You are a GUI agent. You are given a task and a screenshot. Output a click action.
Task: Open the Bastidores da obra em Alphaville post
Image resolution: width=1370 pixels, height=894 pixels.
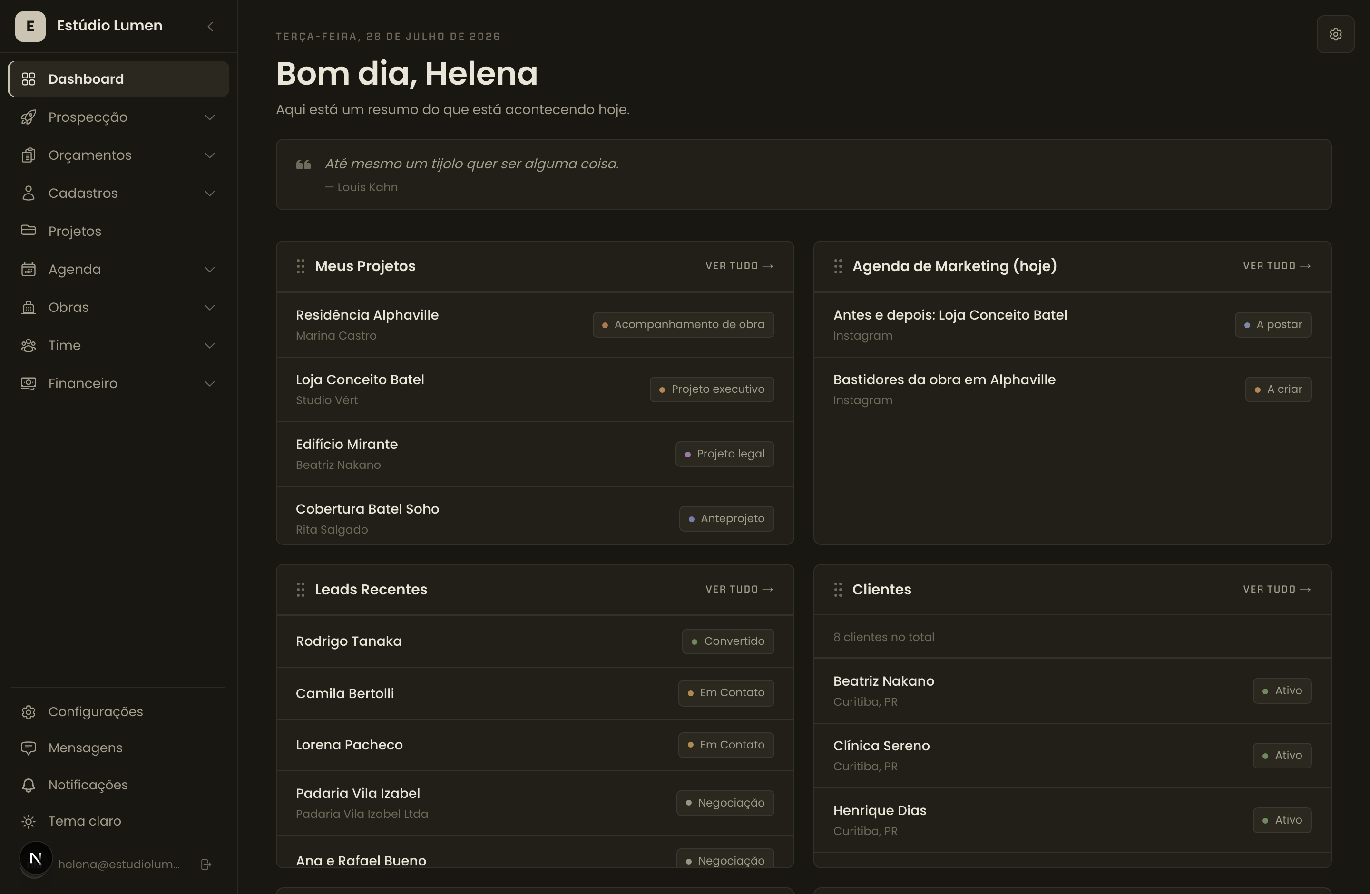pos(1072,389)
